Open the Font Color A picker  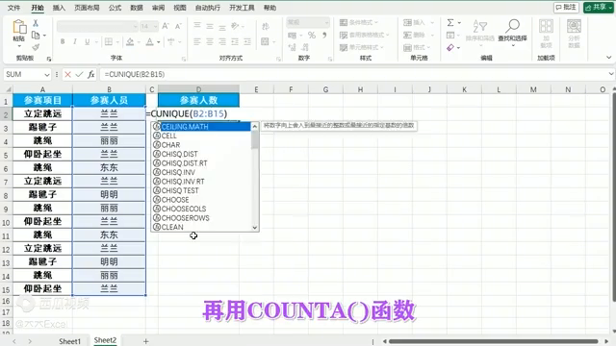(x=149, y=41)
